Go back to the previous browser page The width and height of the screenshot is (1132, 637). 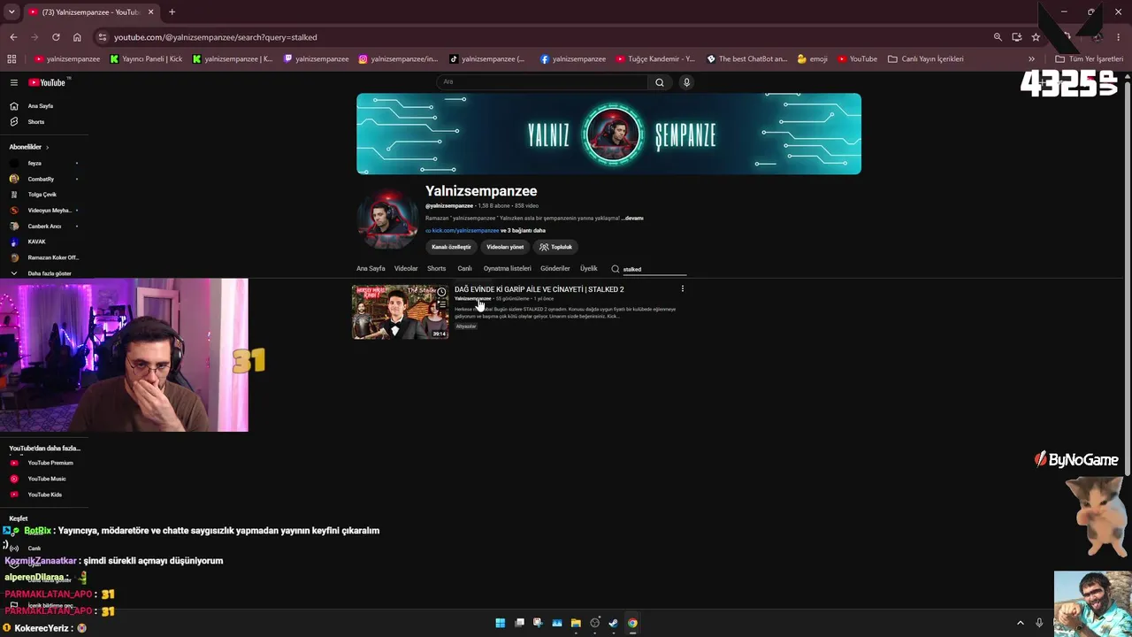(x=13, y=37)
